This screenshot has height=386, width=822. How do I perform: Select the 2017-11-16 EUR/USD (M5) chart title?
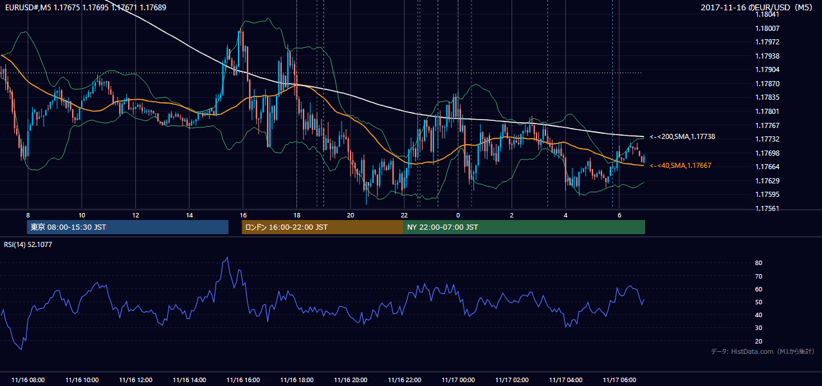(x=758, y=8)
